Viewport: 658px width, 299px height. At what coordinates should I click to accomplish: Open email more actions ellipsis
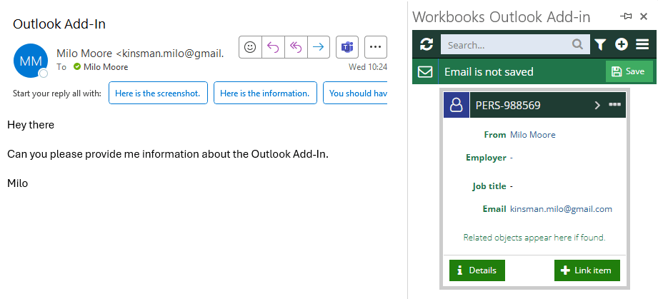point(376,47)
